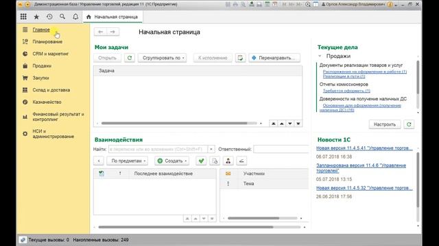Click Последнее взаимодействие column header

point(172,174)
